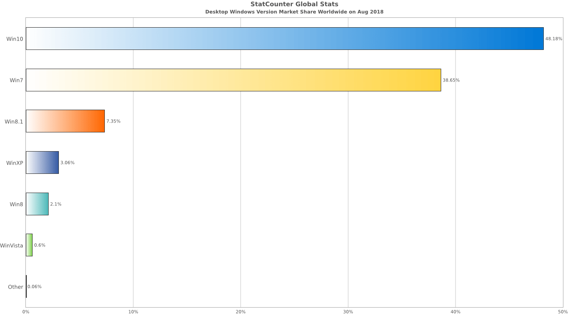Select the Other axis label
The image size is (571, 321).
pos(16,287)
